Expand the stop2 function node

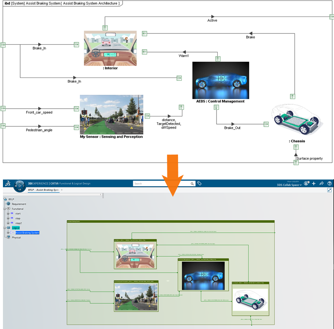point(8,223)
